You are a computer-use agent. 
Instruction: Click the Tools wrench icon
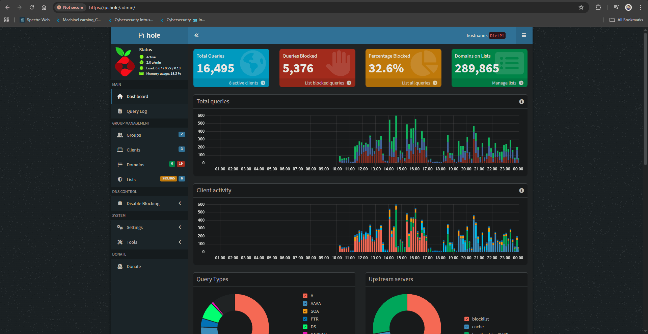(120, 242)
